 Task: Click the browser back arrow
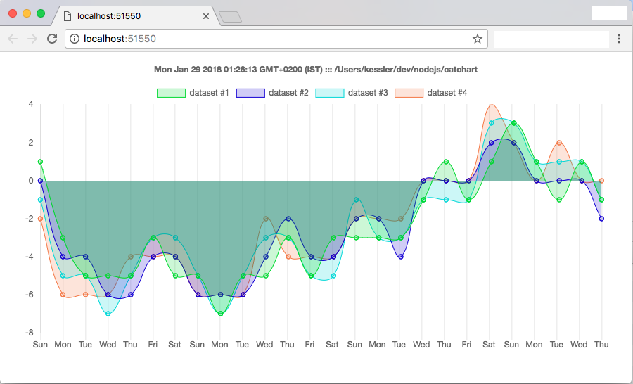[13, 39]
